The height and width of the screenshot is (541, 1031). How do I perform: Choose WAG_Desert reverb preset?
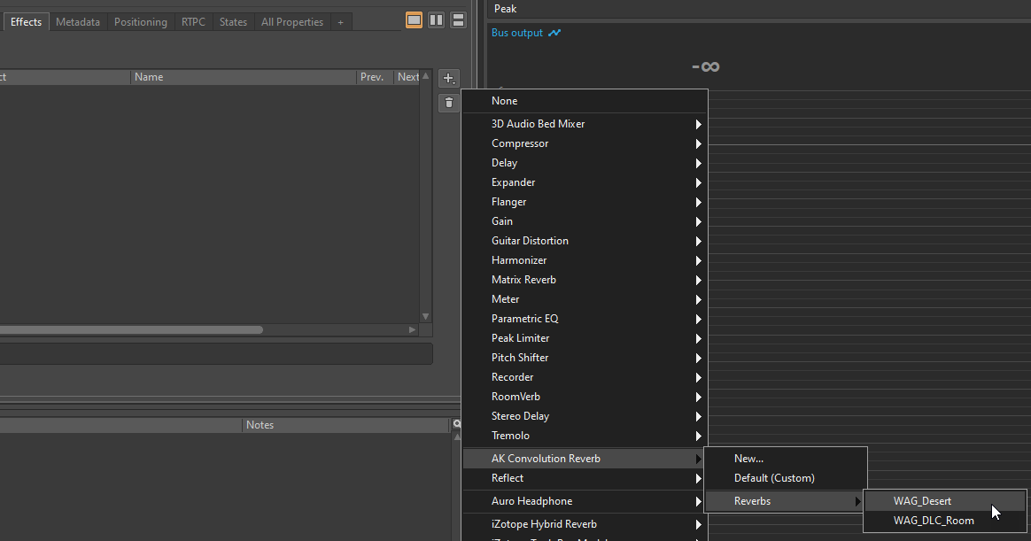[x=922, y=501]
